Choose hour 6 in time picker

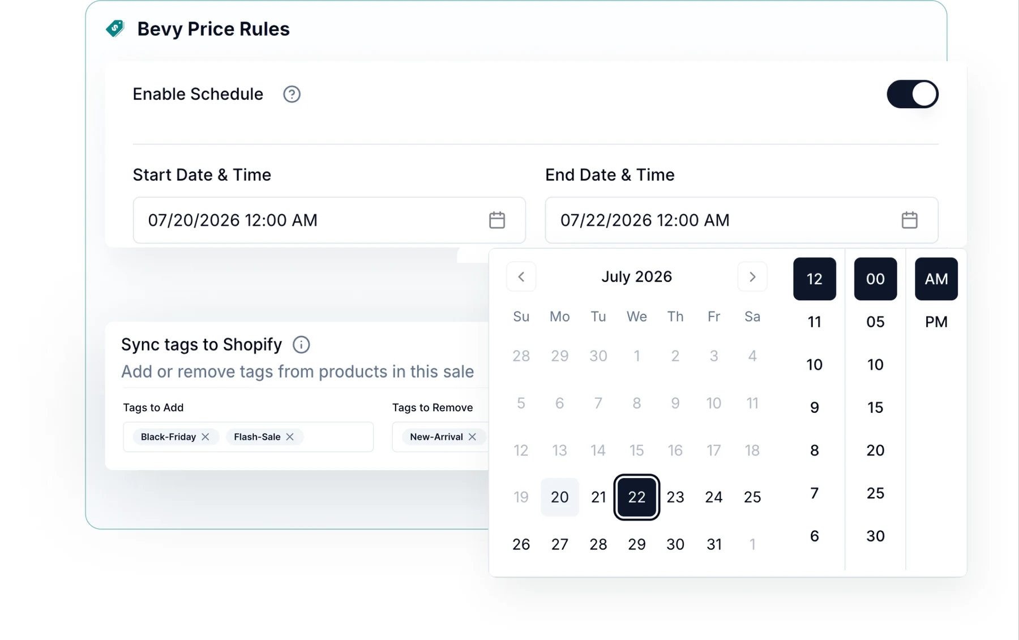click(815, 536)
